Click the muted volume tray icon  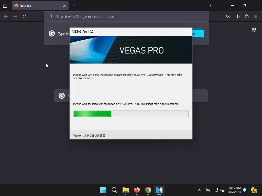click(222, 190)
